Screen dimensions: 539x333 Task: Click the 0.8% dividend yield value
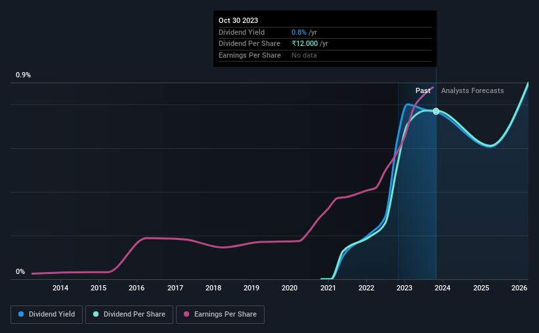pos(299,32)
